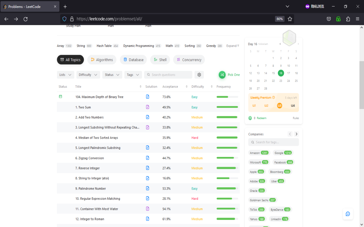The image size is (364, 227).
Task: Open a new browser tab
Action: pyautogui.click(x=65, y=7)
